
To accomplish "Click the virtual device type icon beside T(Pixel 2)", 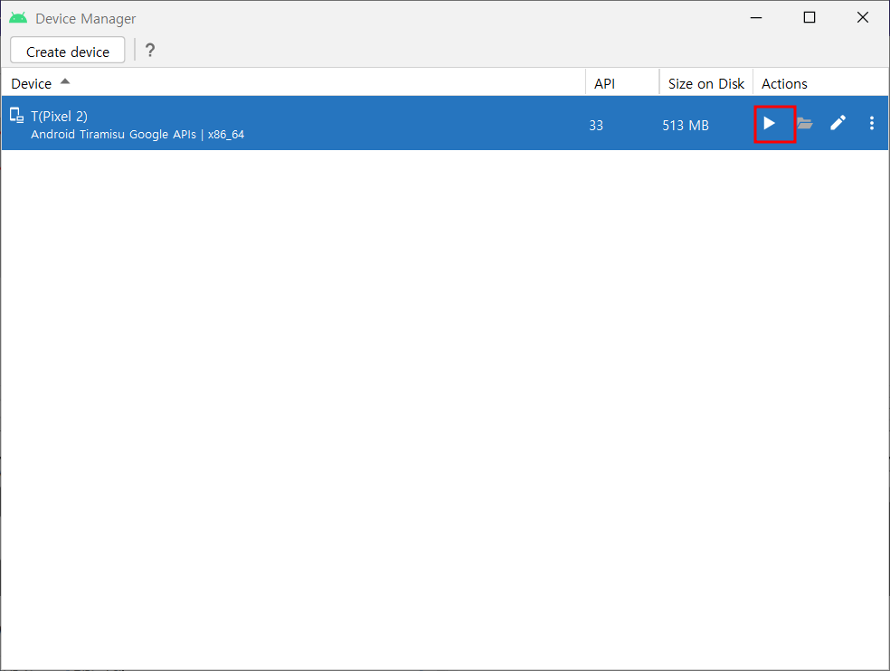I will (16, 116).
